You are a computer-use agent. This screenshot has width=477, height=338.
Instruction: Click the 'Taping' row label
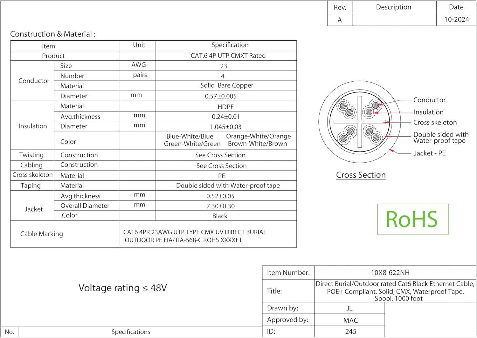point(31,186)
